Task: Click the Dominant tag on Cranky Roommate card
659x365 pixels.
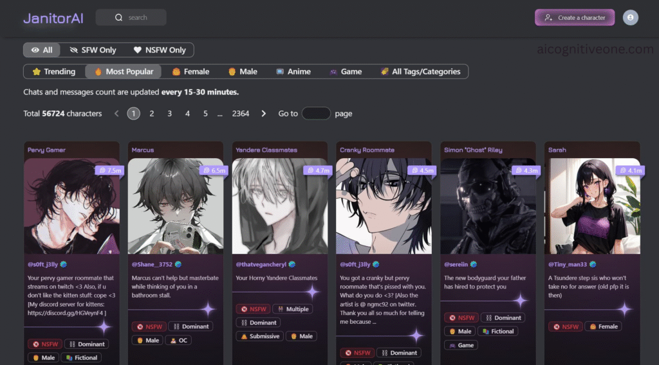Action: click(x=399, y=353)
